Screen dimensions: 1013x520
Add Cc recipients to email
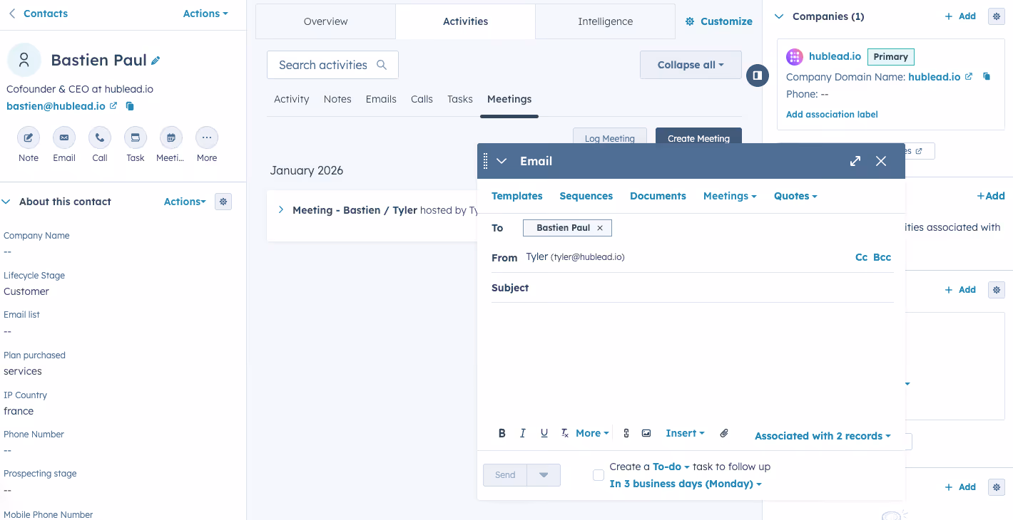[x=861, y=257]
